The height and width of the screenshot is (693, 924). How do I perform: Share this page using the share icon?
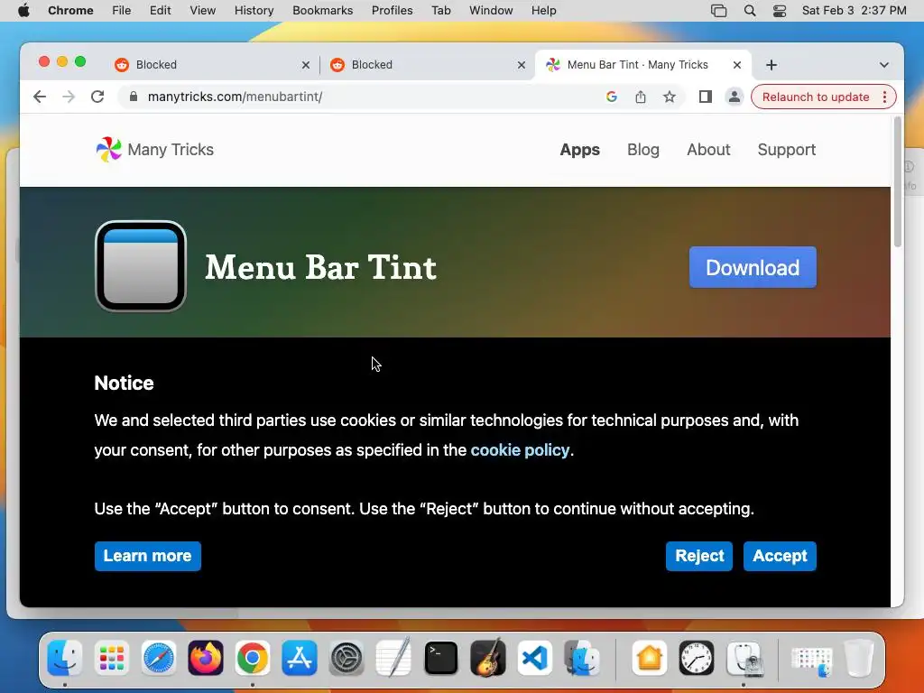click(x=641, y=97)
